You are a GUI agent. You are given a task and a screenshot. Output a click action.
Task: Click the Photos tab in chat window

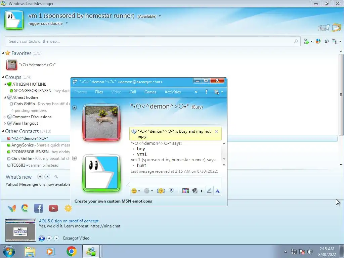point(81,92)
